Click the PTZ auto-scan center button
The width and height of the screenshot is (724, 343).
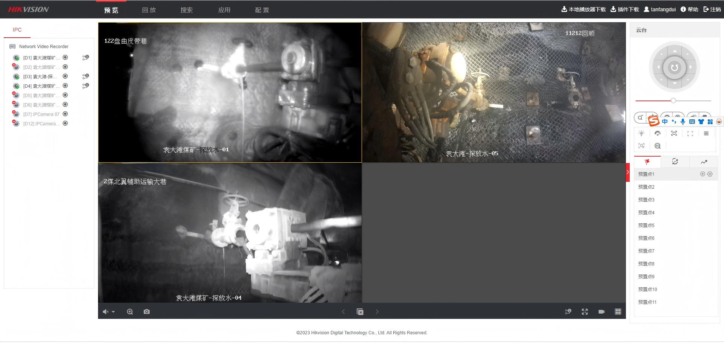(x=674, y=67)
